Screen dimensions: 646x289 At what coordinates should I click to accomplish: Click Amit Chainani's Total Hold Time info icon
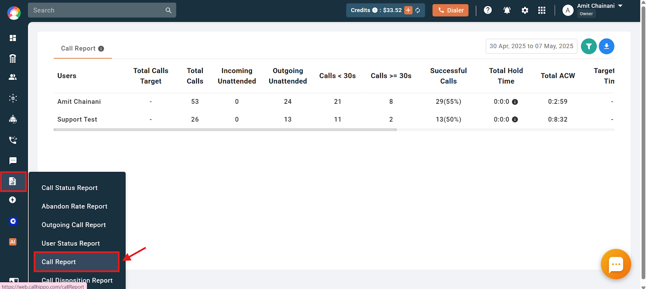coord(515,102)
